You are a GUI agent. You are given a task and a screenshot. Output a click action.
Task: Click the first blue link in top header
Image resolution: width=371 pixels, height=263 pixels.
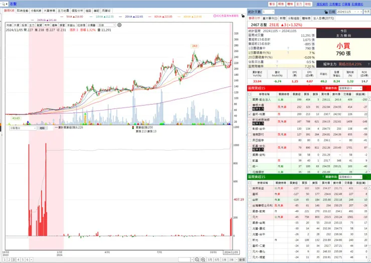[322, 4]
